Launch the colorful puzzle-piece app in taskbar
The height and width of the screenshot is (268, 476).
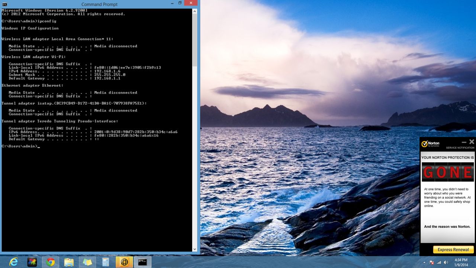click(x=32, y=262)
